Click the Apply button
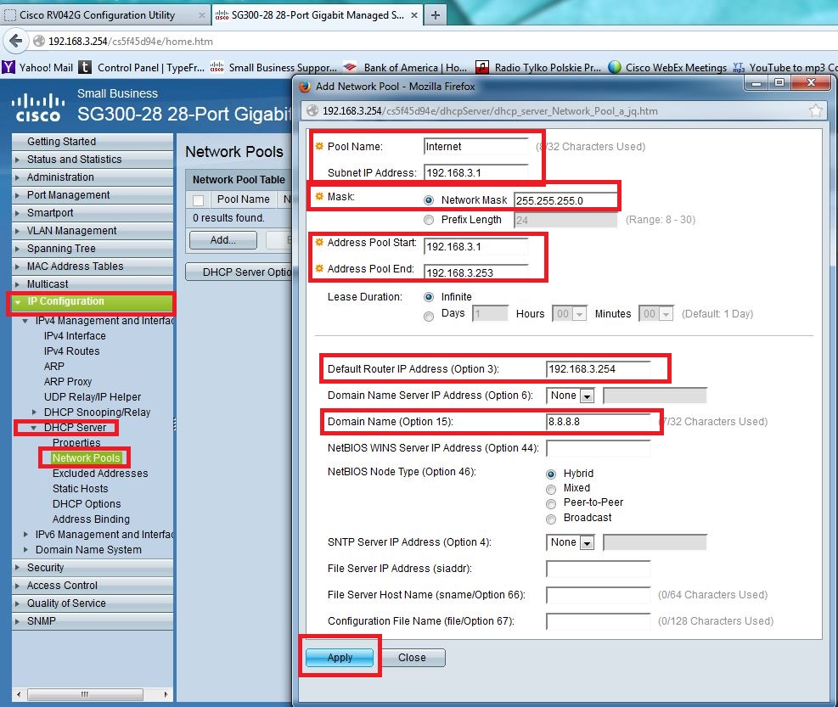This screenshot has width=838, height=707. pos(340,657)
